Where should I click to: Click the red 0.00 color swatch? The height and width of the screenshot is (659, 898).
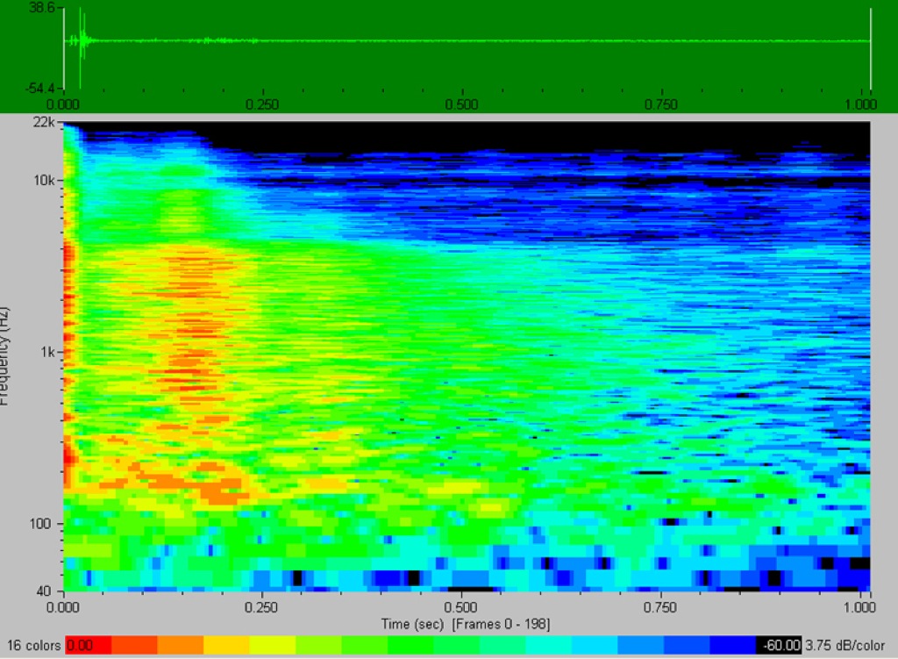pyautogui.click(x=89, y=646)
